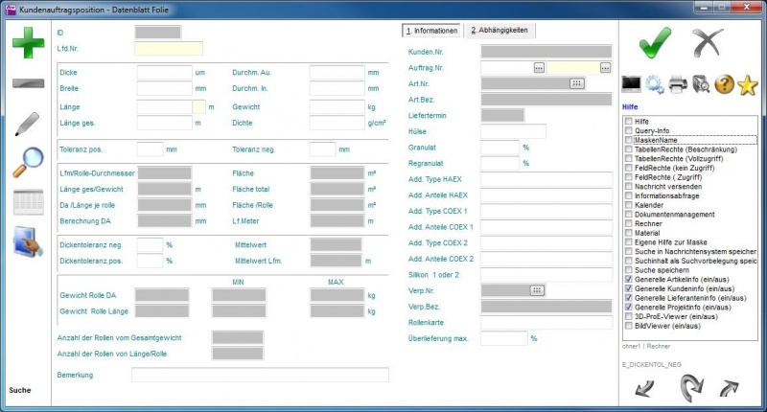
Task: Click the green plus add record icon
Action: 29,45
